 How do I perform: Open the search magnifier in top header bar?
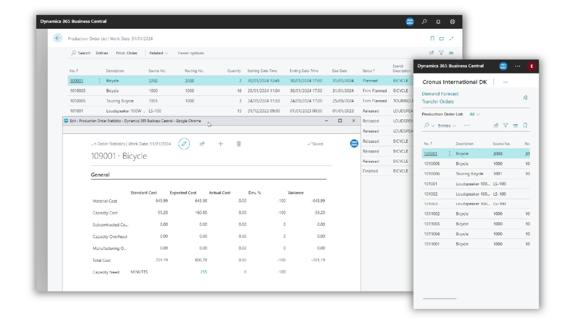pyautogui.click(x=424, y=22)
